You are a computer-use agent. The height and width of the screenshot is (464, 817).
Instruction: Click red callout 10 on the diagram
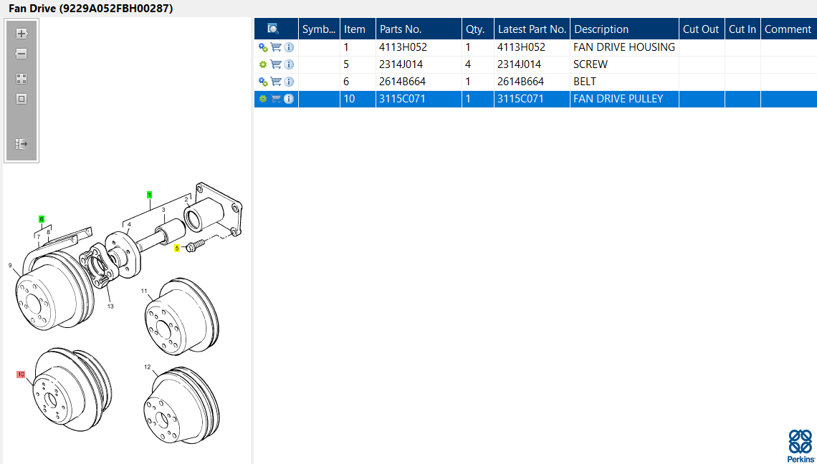click(x=21, y=374)
